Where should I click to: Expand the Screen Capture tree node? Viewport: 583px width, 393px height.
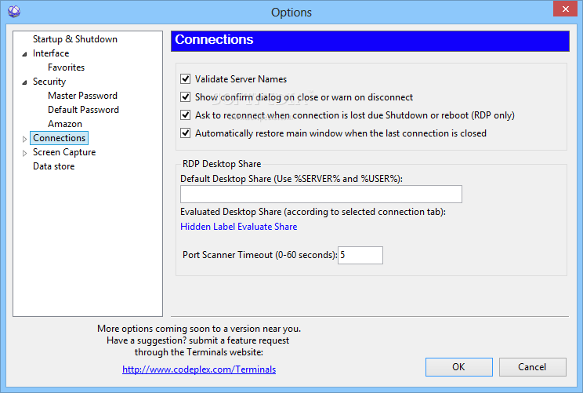pos(24,153)
